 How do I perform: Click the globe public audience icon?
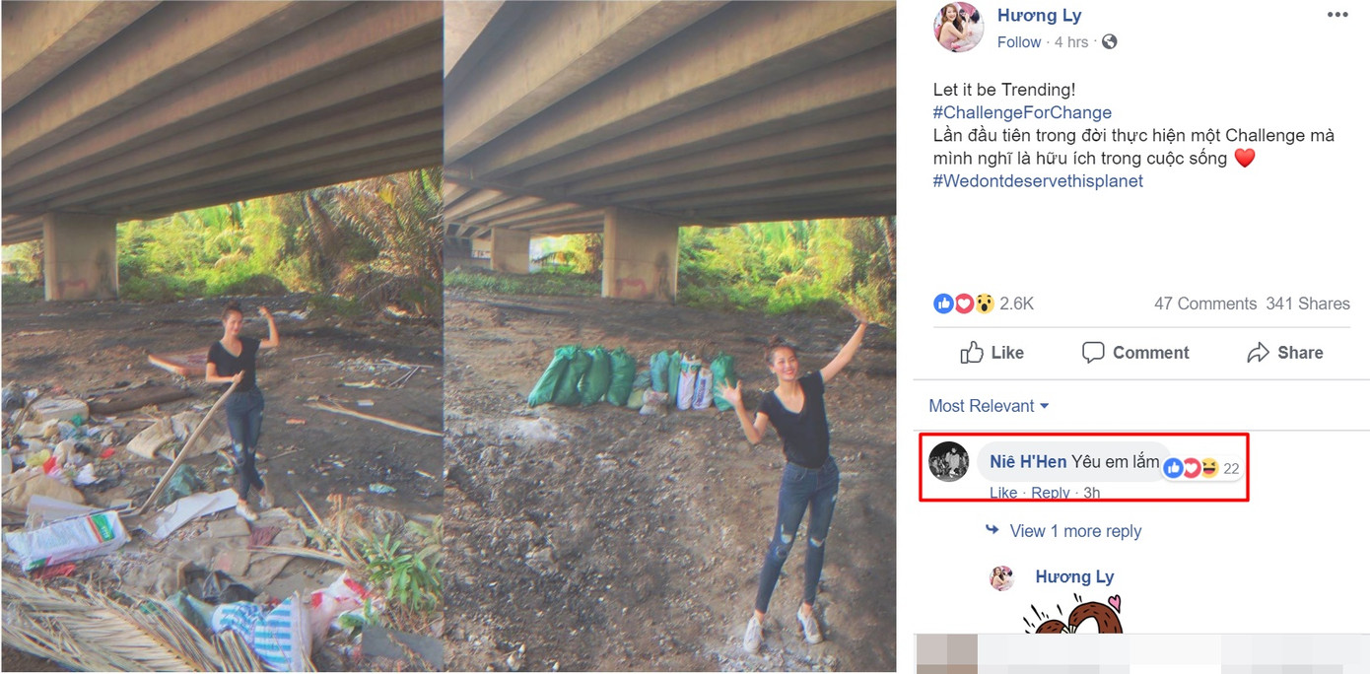[1109, 42]
